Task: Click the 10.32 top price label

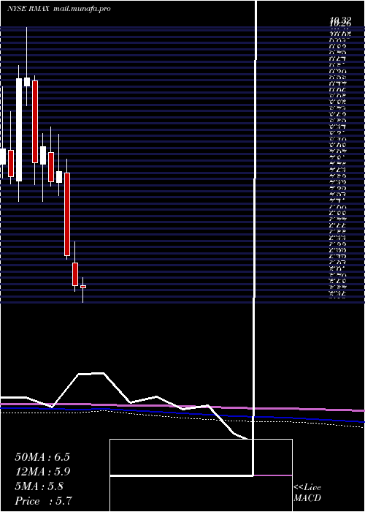Action: (x=339, y=20)
